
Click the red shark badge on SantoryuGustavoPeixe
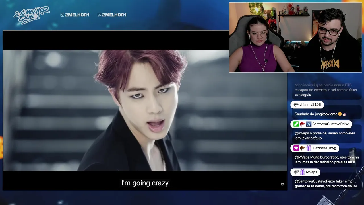pyautogui.click(x=302, y=124)
